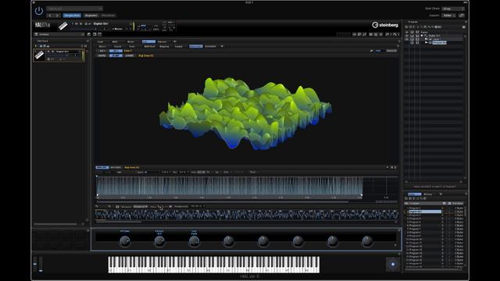Open the spectral mode dropdown in lower toolbar
This screenshot has width=500, height=281.
(141, 207)
